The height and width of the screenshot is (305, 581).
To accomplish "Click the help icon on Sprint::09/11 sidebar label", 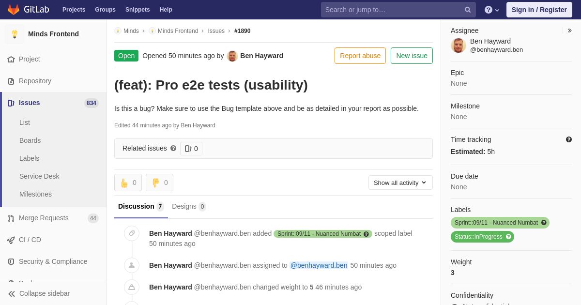I will click(x=544, y=223).
